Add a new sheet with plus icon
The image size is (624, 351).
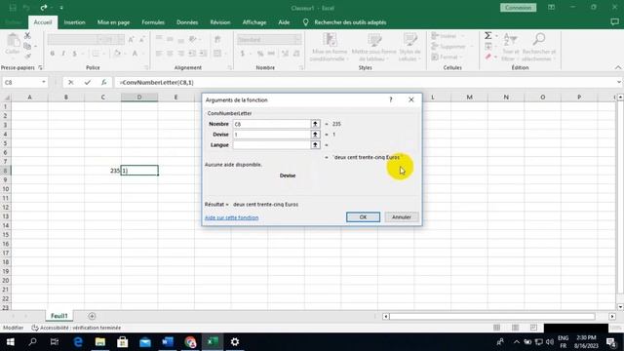(92, 316)
